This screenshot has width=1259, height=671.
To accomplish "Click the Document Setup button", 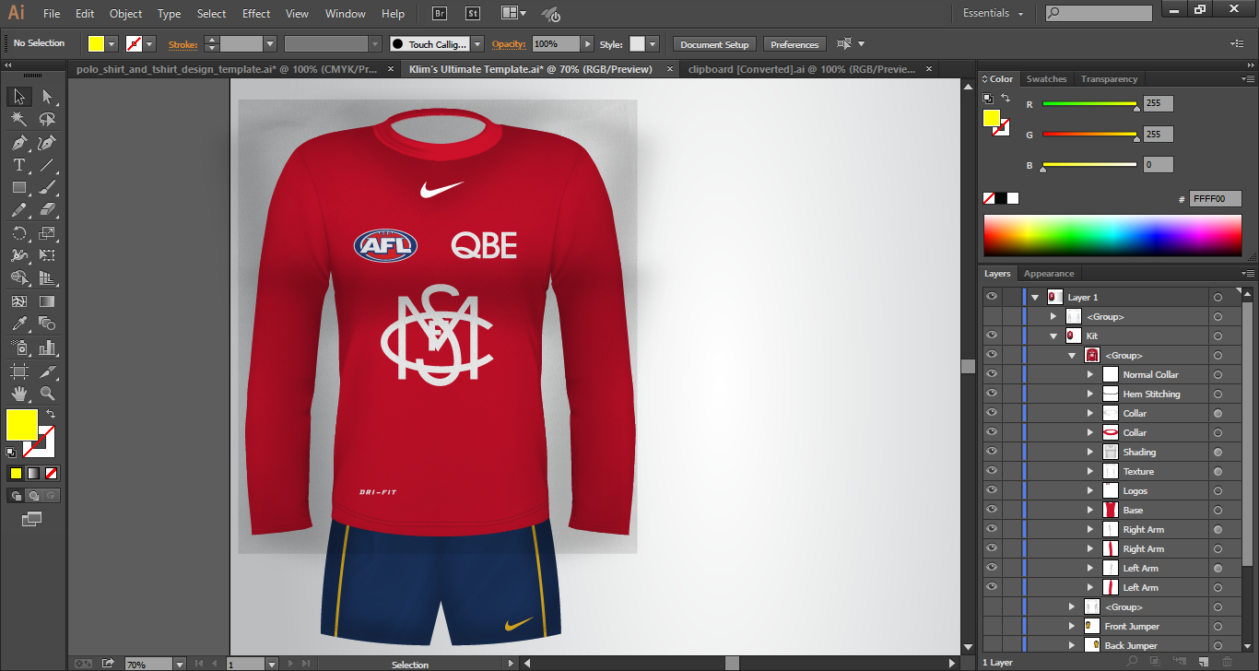I will coord(714,44).
